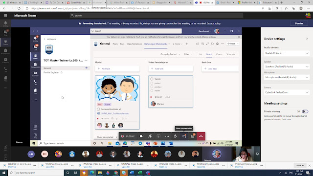Open Group by Bucket dropdown
Viewport: 313px width, 176px height.
(x=170, y=54)
